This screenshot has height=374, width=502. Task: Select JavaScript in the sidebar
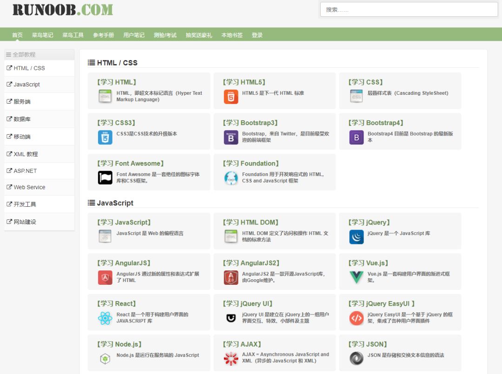[x=40, y=85]
